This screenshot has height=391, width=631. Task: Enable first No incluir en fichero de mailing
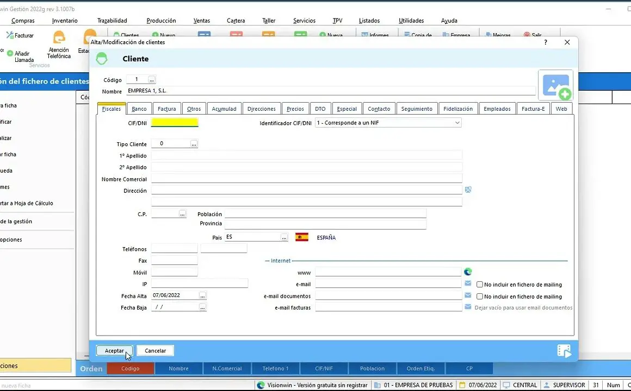[x=480, y=285]
